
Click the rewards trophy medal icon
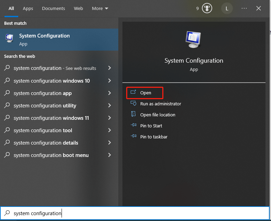(x=207, y=8)
